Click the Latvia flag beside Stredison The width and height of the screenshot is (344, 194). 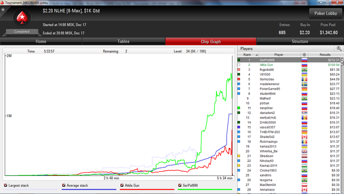click(304, 156)
